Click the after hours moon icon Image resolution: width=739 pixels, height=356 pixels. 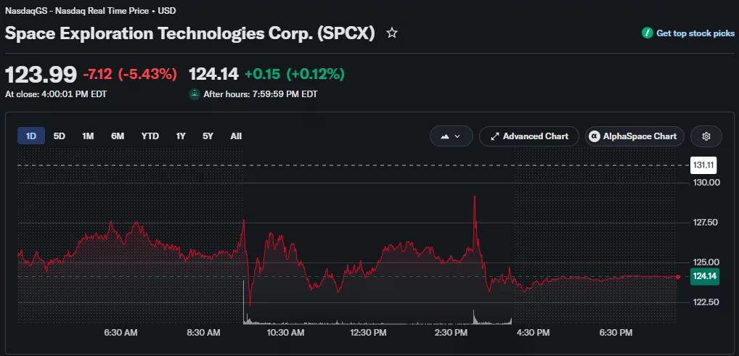pyautogui.click(x=195, y=94)
